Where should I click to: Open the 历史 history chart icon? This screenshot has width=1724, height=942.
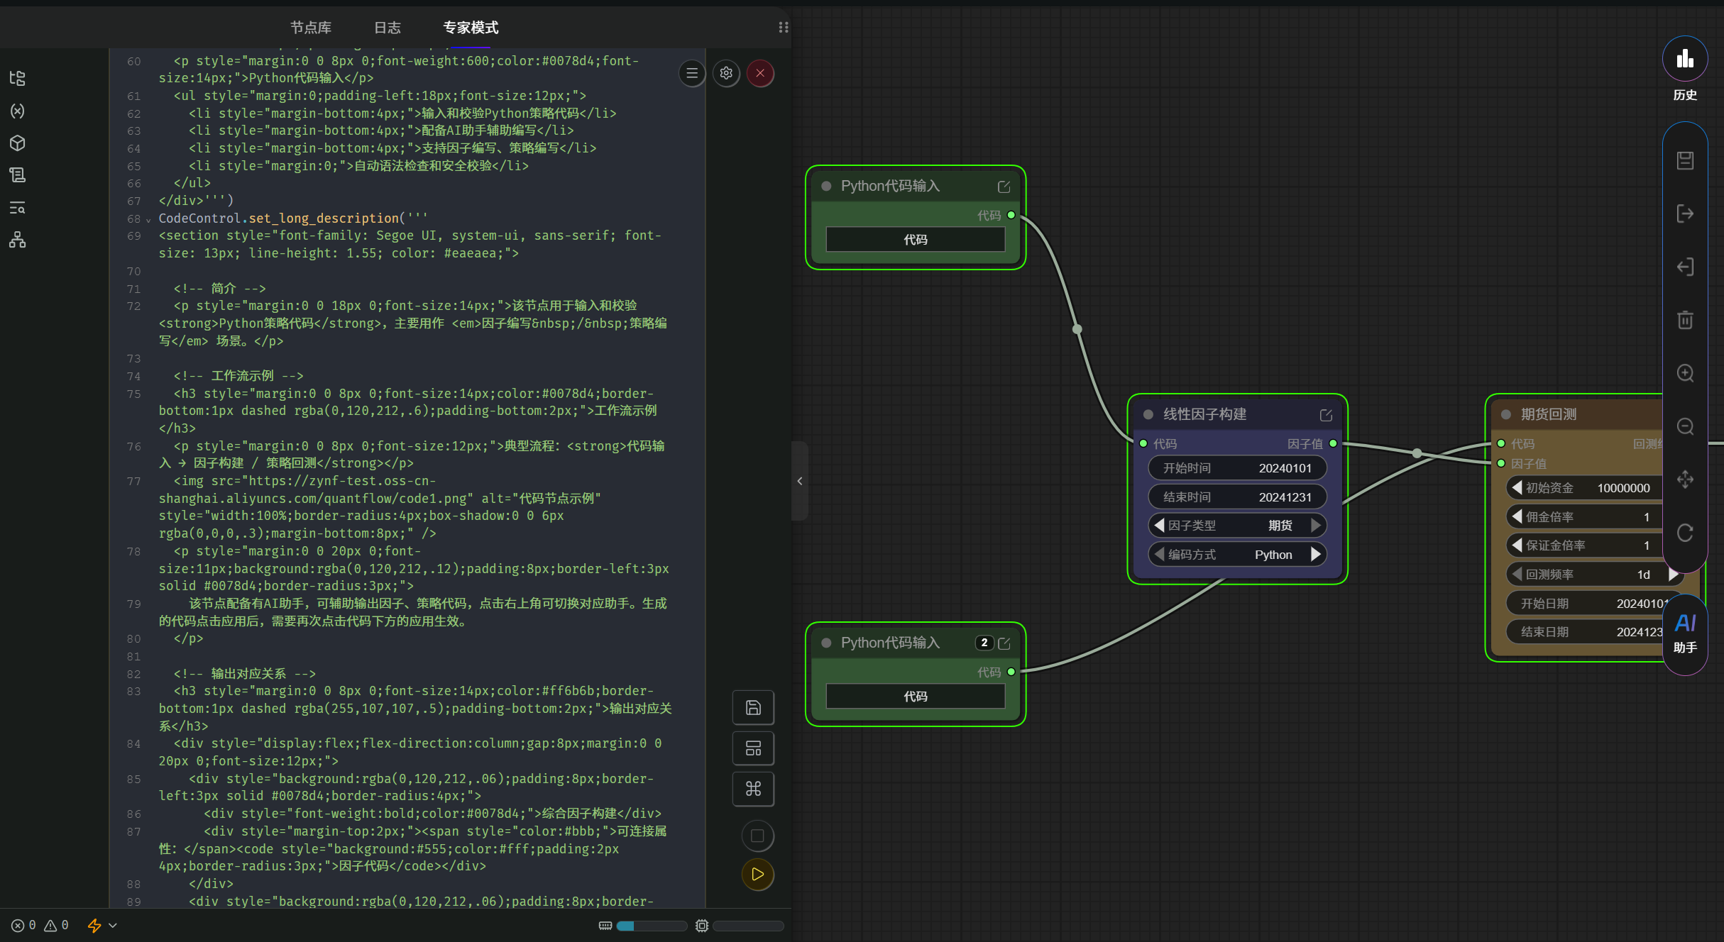(1684, 58)
